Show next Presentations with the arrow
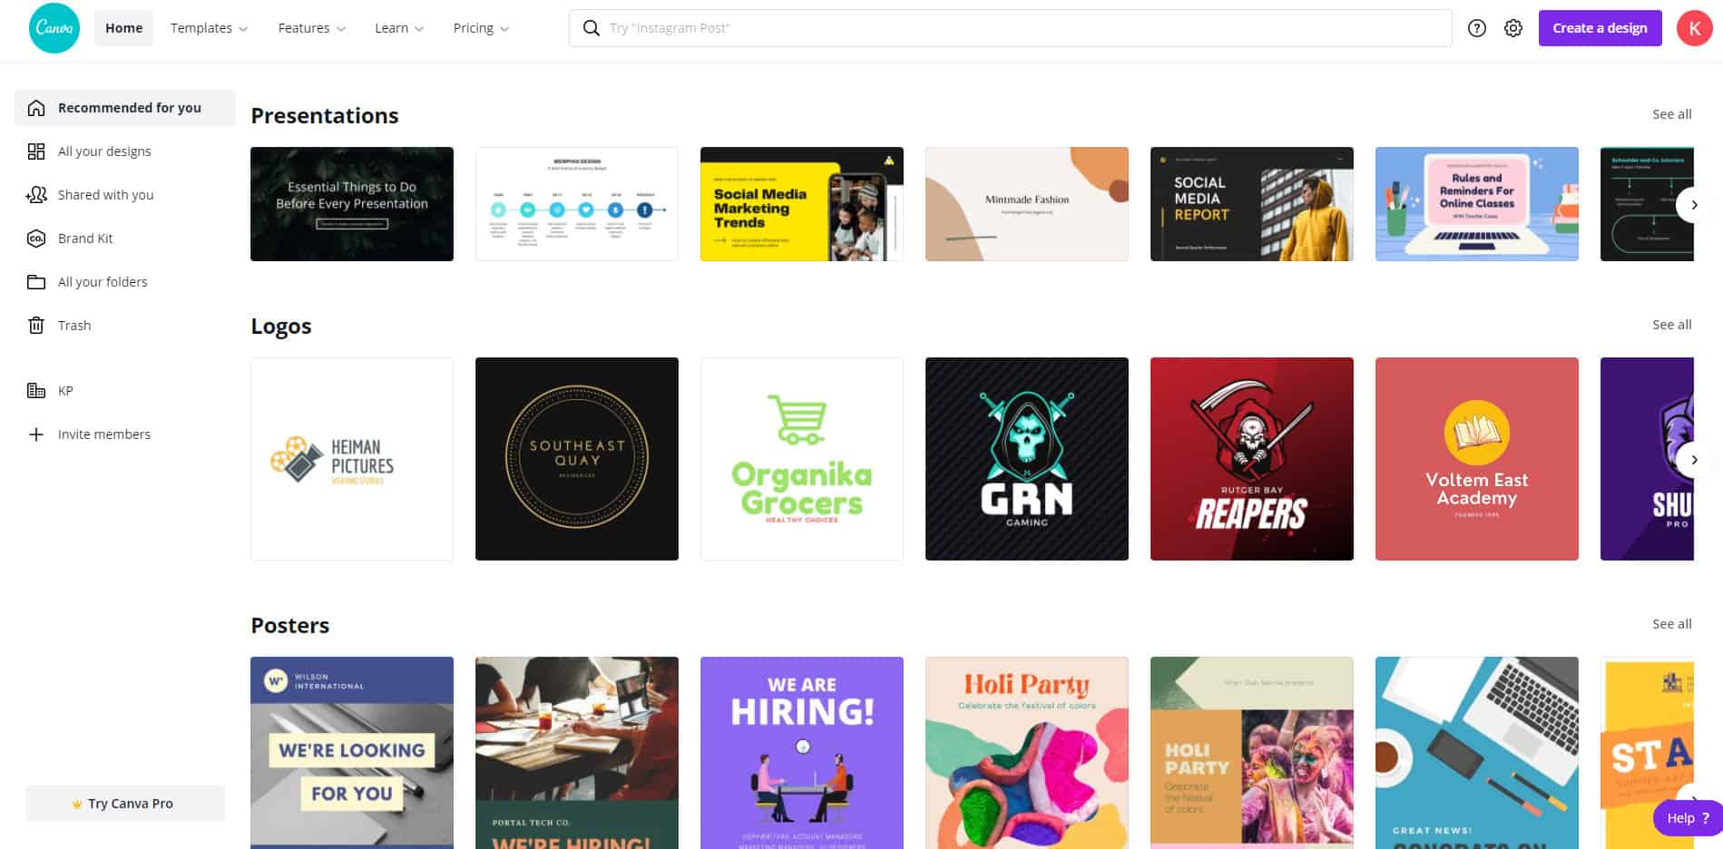 1694,205
